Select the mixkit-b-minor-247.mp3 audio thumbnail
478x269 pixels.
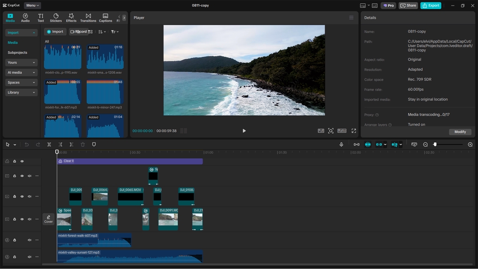coord(105,92)
